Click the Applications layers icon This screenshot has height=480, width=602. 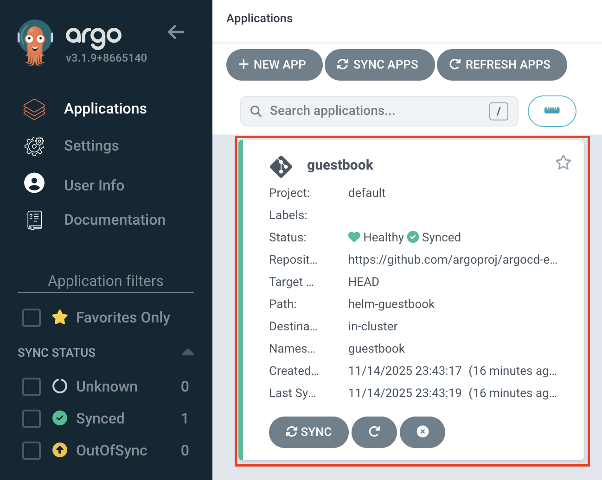34,109
